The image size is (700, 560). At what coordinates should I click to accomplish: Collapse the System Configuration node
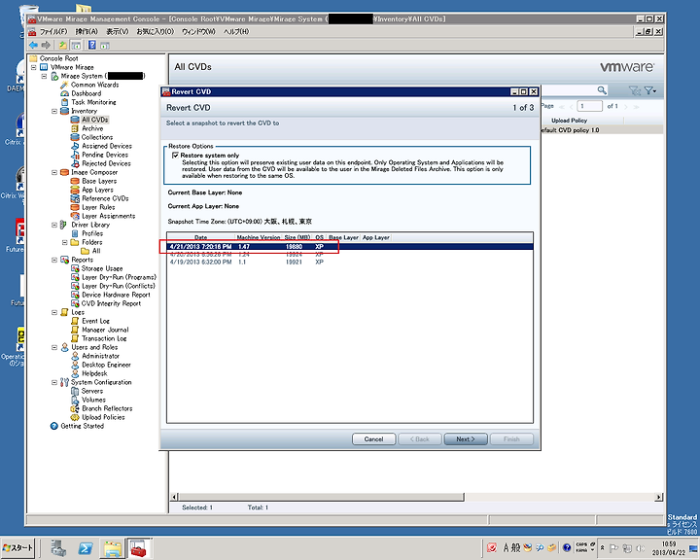(x=54, y=383)
